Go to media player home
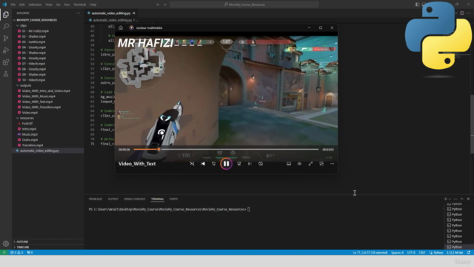The image size is (474, 267). [x=121, y=27]
